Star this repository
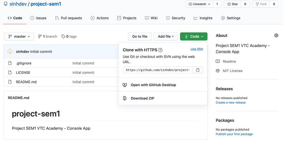 coord(233,4)
